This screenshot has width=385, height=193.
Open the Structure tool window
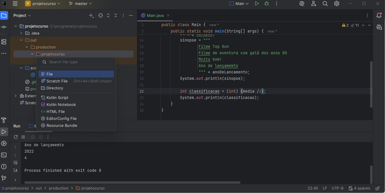(4, 42)
